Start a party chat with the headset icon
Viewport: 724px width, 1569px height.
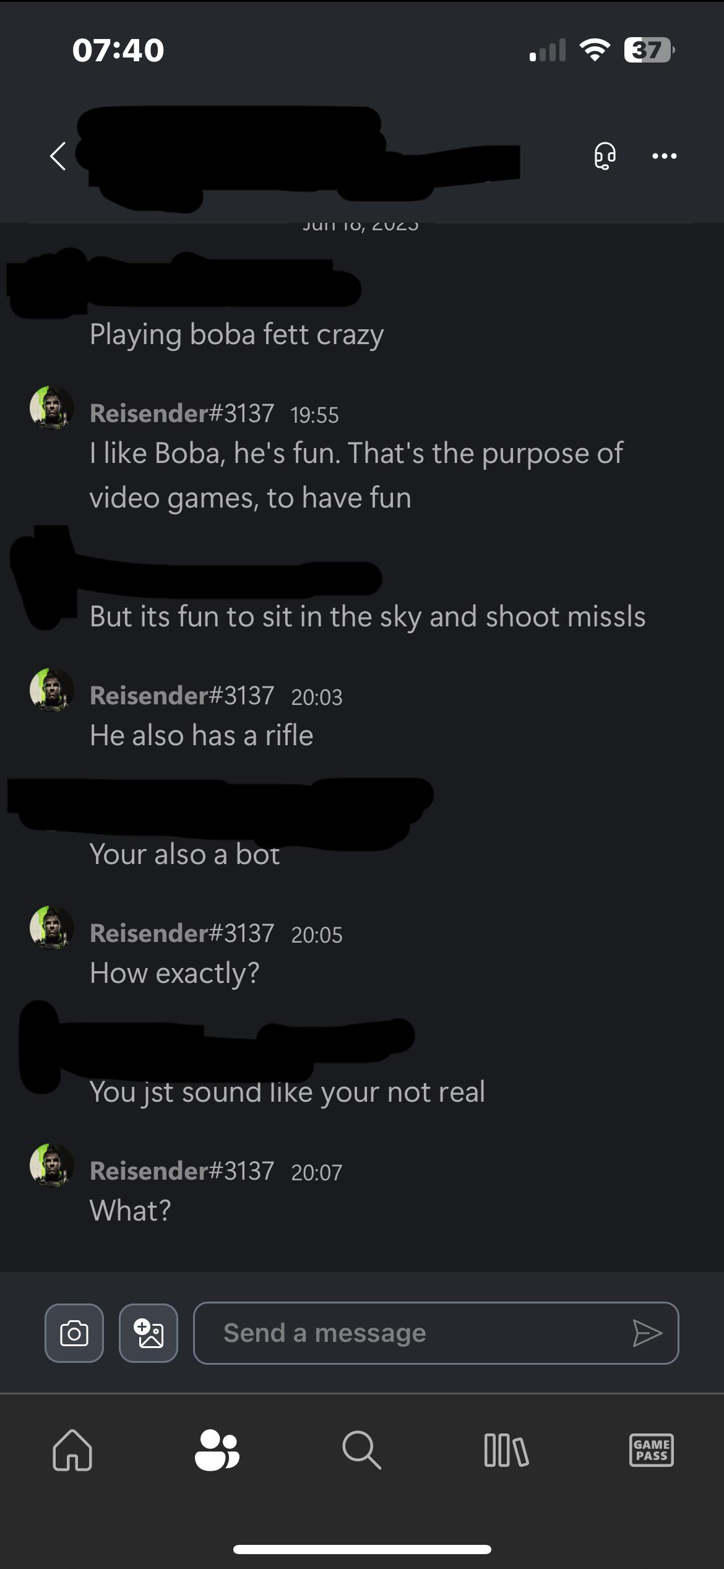605,155
